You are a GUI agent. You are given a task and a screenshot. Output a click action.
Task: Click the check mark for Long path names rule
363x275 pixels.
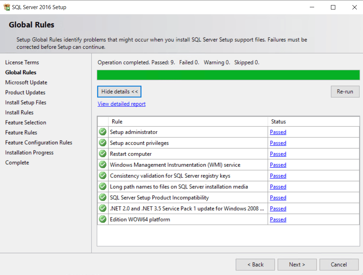tap(102, 186)
